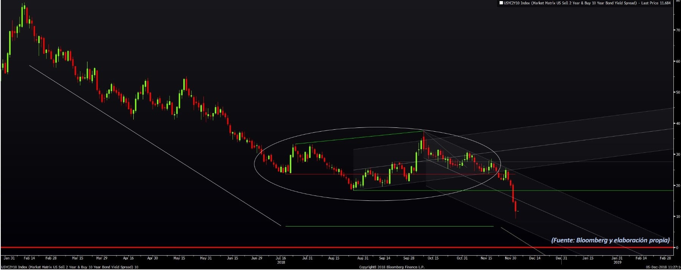This screenshot has width=681, height=270.
Task: Click the 60 value on the price axis
Action: [678, 61]
